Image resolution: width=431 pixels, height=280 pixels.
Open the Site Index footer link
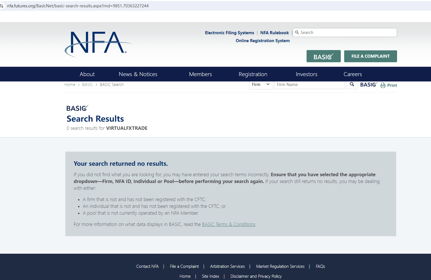click(x=210, y=276)
